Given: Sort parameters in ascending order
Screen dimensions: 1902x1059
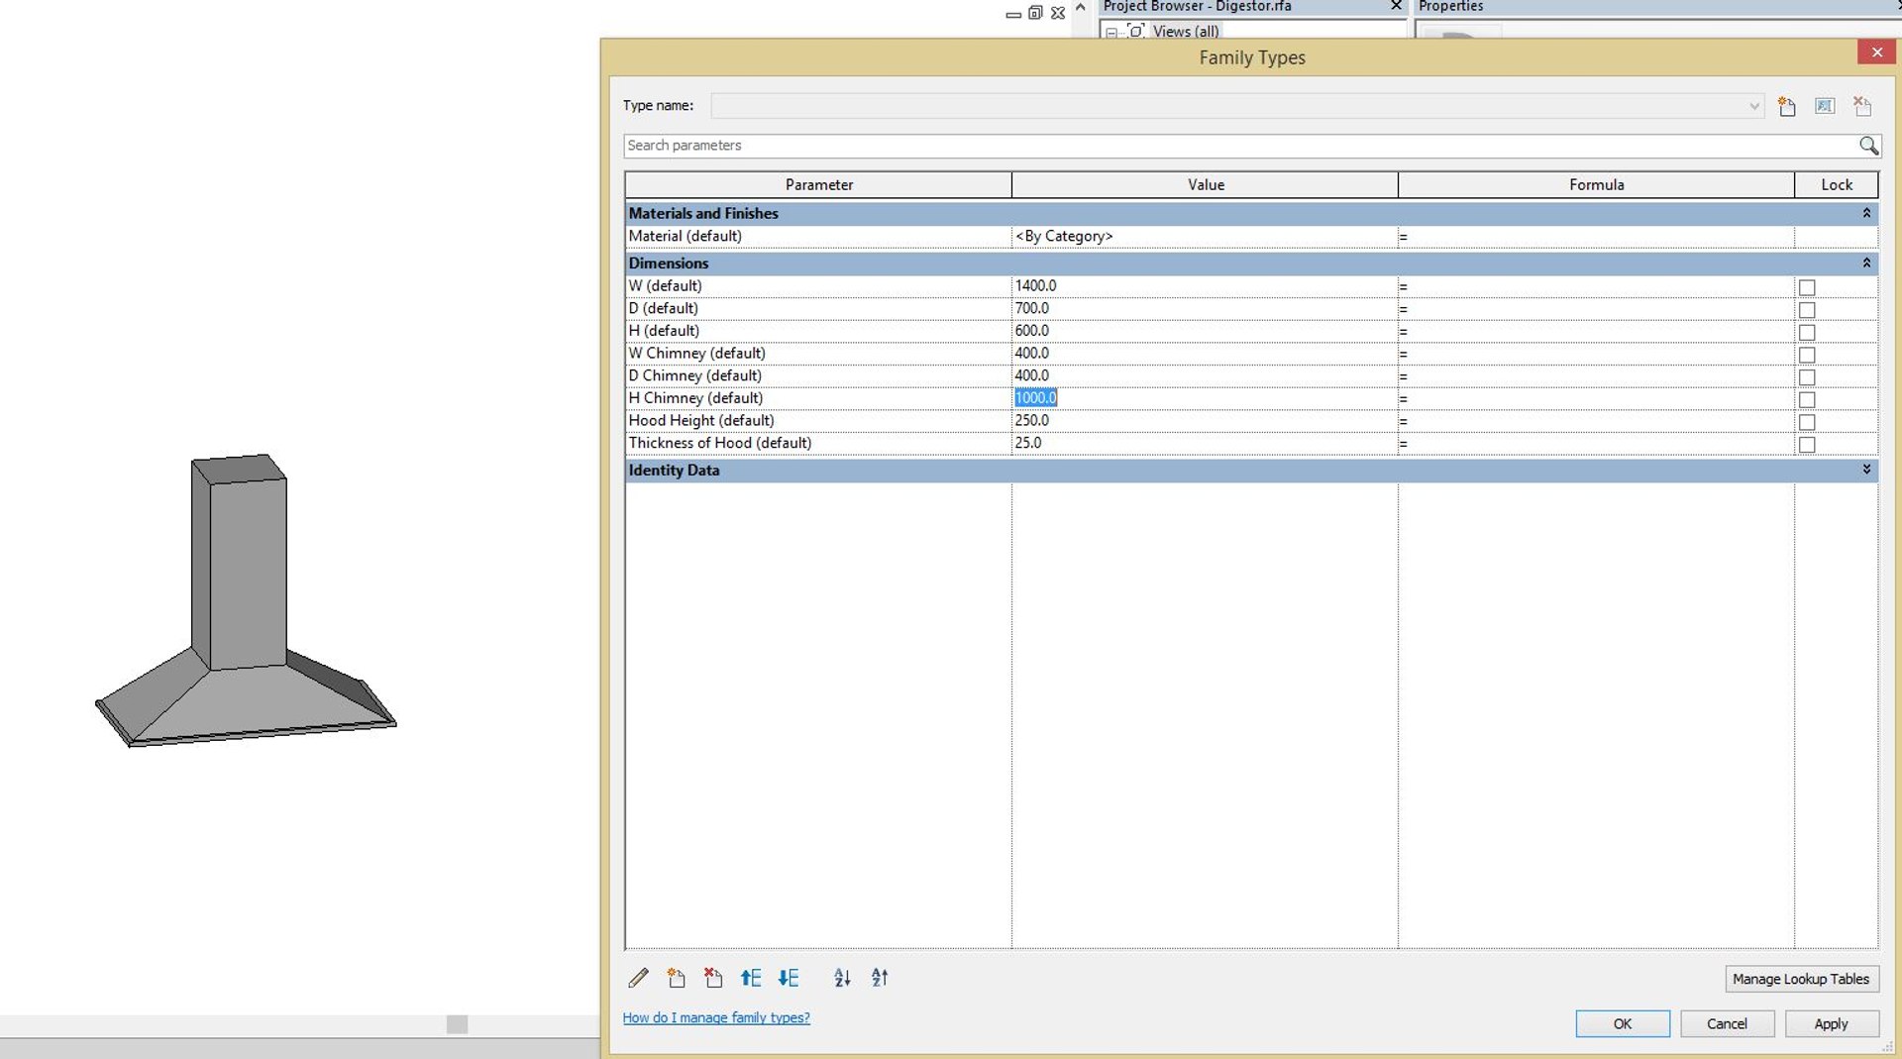Looking at the screenshot, I should coord(842,978).
